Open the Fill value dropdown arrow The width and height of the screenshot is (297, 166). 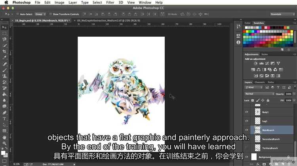tap(294, 101)
